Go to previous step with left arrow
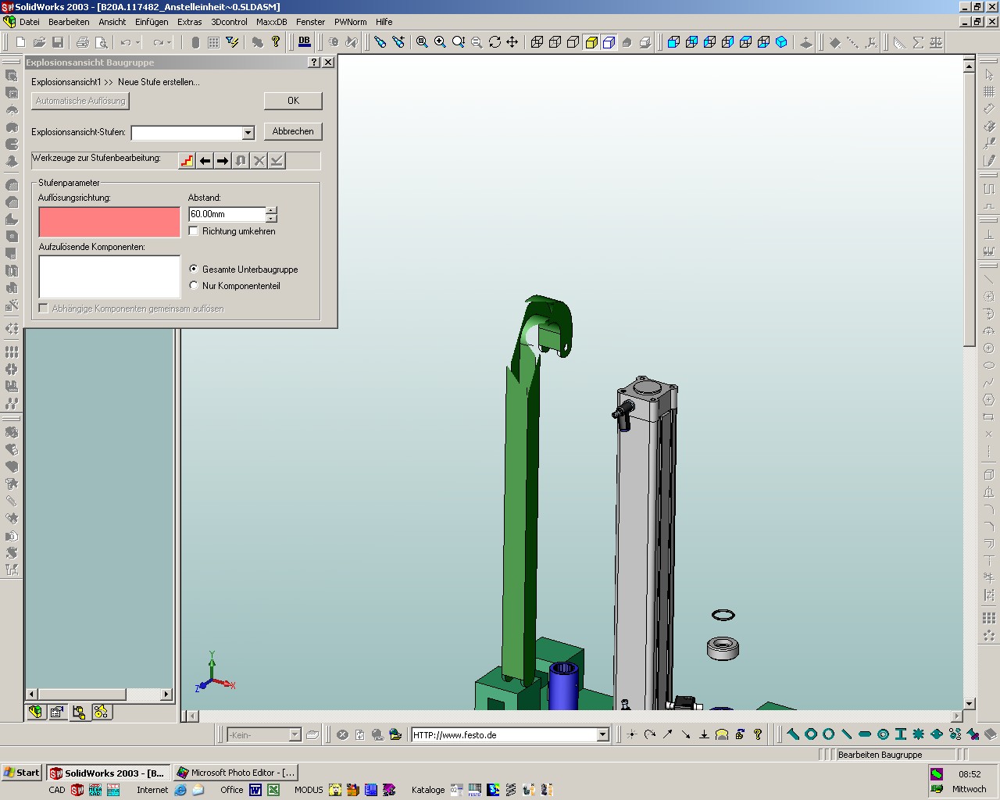This screenshot has width=1000, height=800. click(x=205, y=161)
